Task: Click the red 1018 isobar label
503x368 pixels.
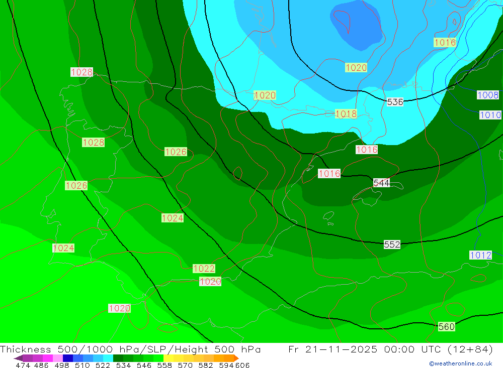Action: click(x=346, y=113)
